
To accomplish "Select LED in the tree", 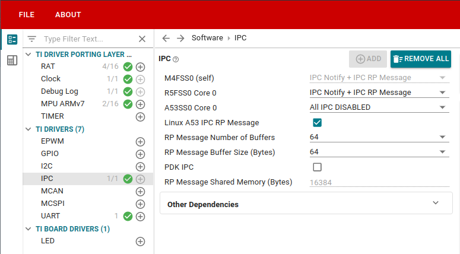I will [x=48, y=241].
